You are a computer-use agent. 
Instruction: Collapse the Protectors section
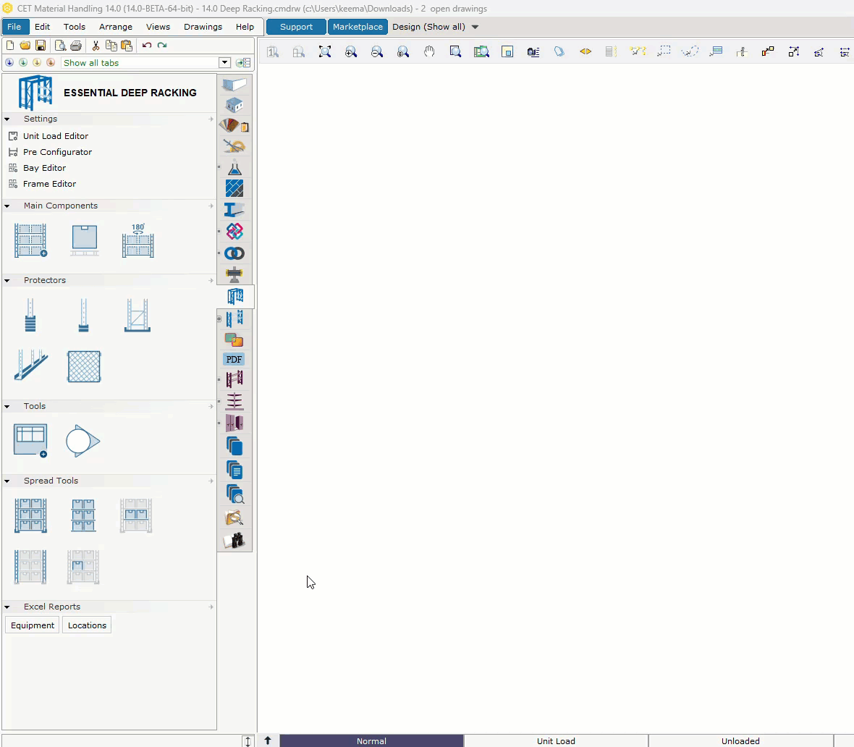click(7, 281)
